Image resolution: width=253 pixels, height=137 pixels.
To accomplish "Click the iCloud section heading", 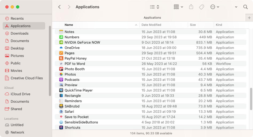I will tap(9, 88).
